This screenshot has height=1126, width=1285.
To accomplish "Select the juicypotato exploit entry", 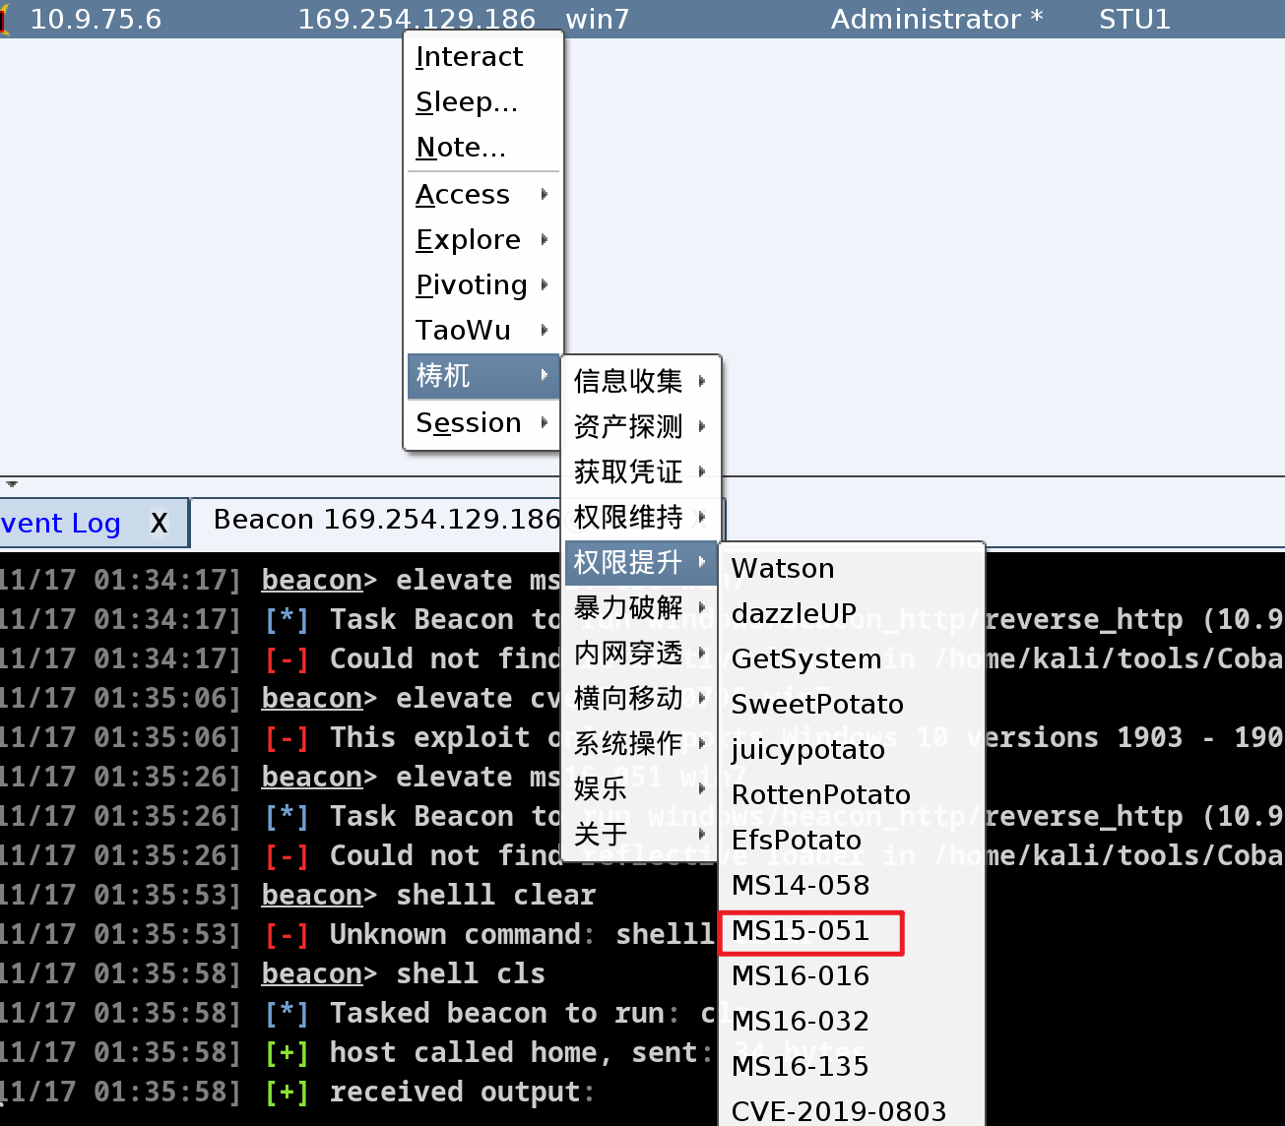I will coord(852,750).
